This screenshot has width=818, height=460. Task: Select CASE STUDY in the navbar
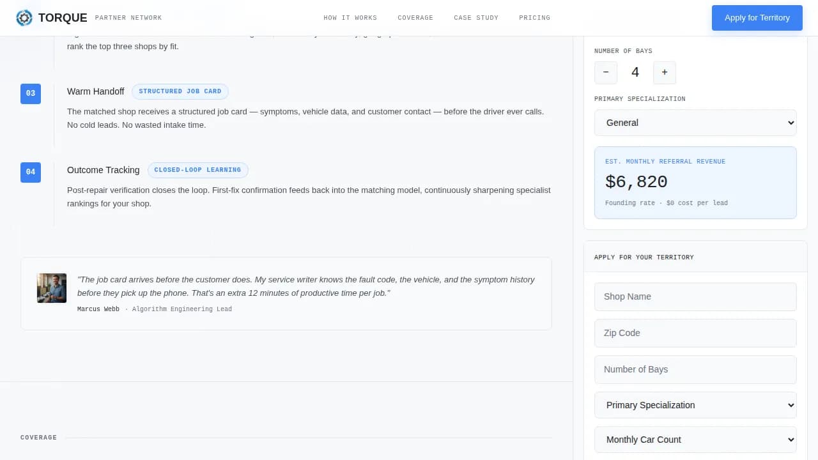click(476, 17)
